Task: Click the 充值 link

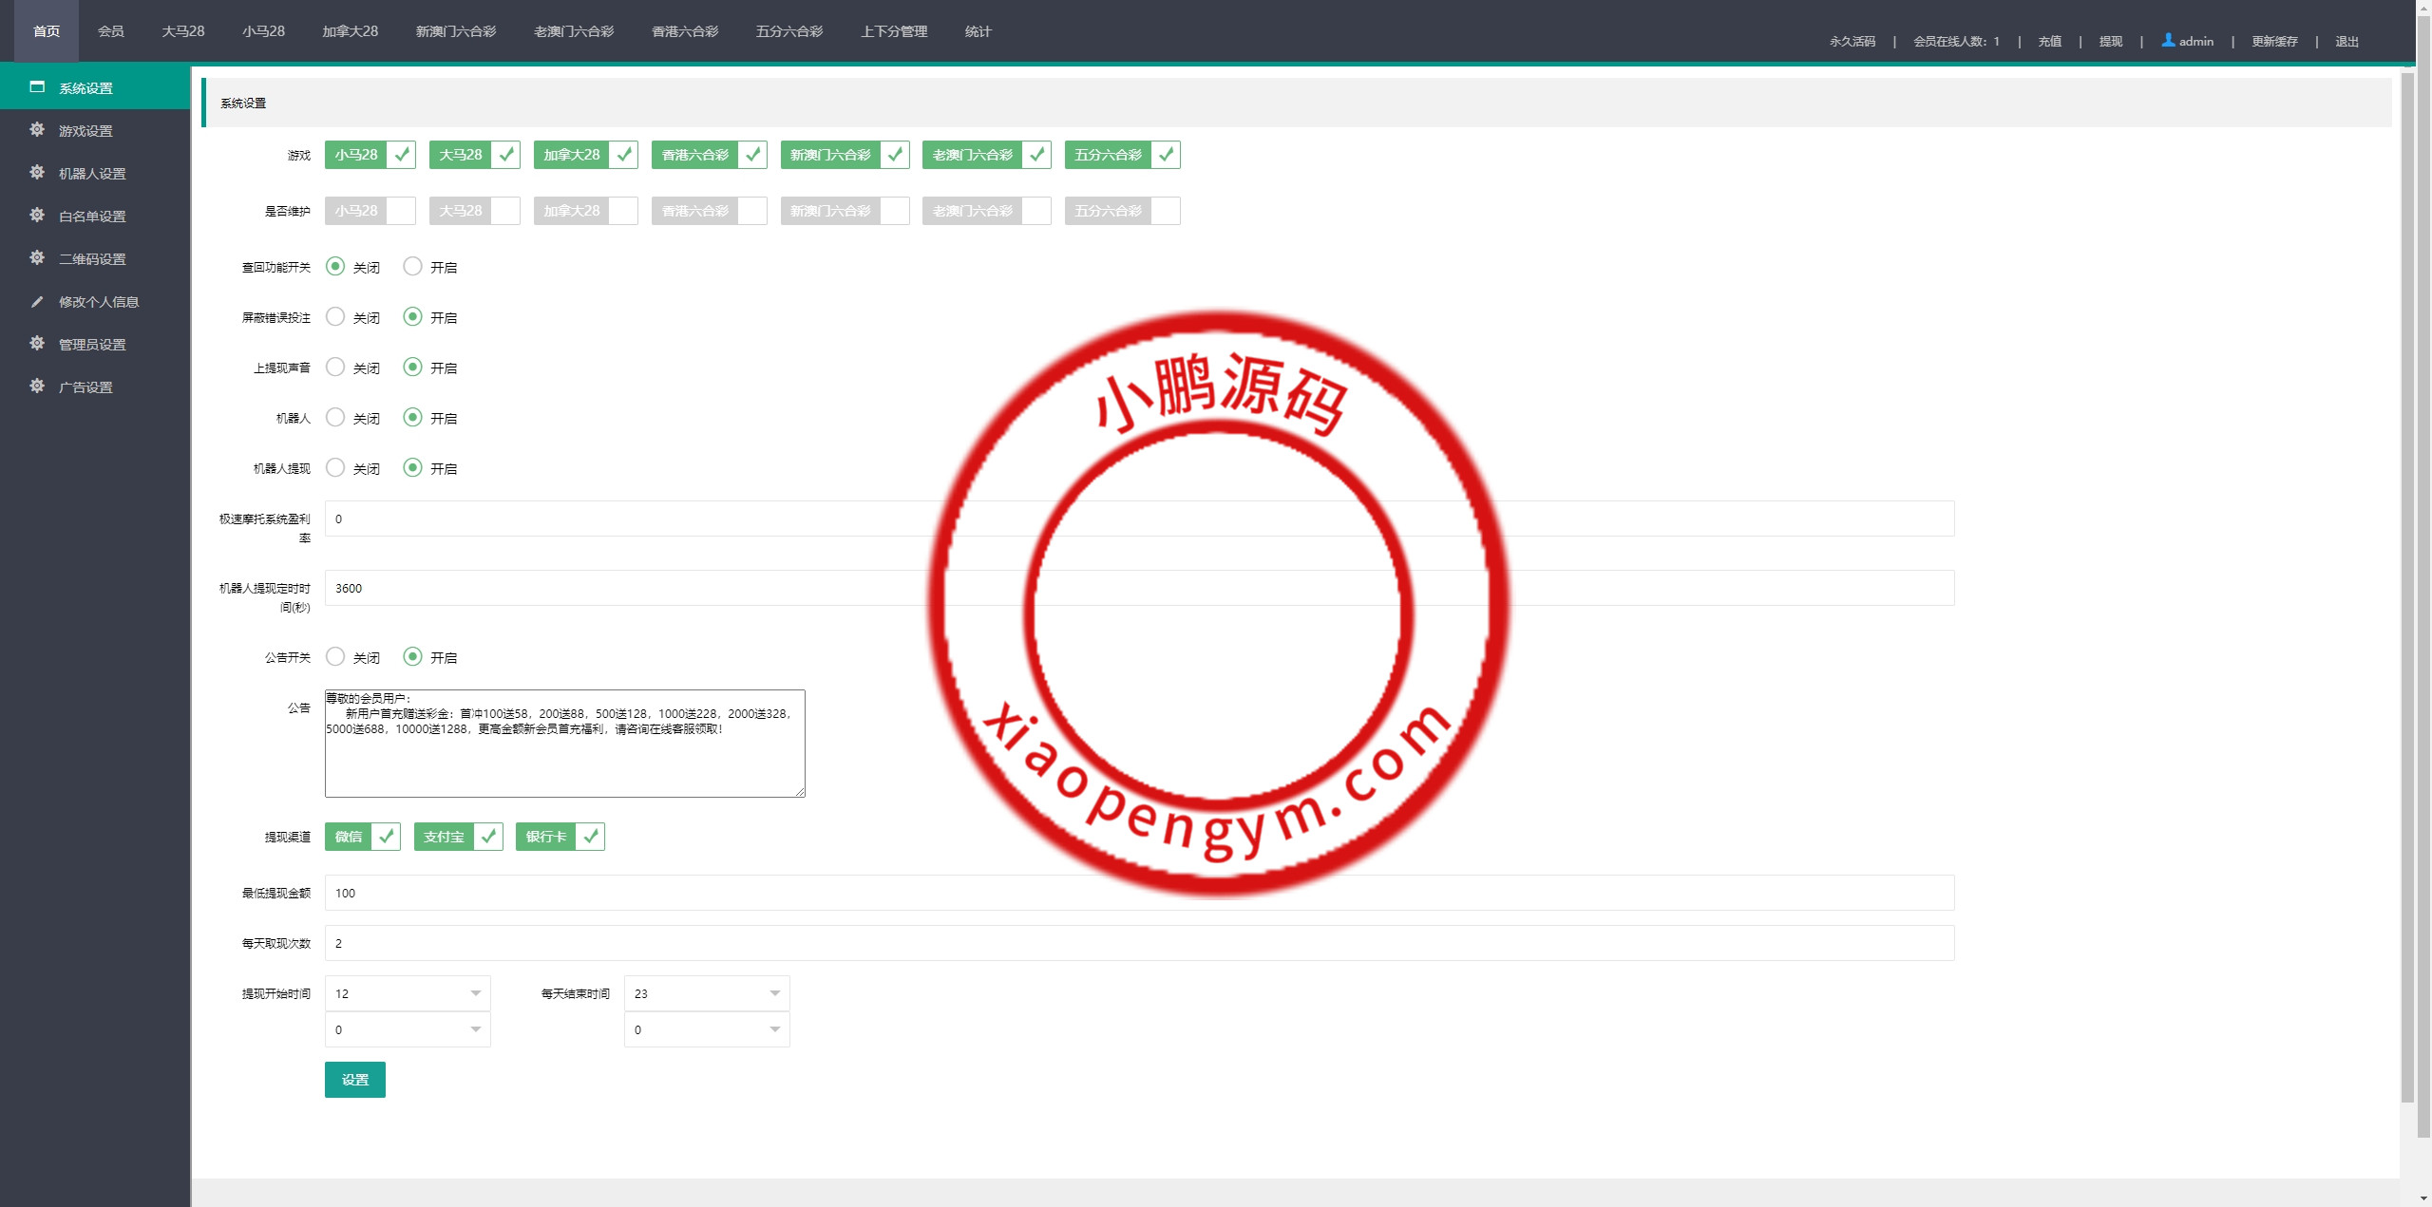Action: [2050, 41]
